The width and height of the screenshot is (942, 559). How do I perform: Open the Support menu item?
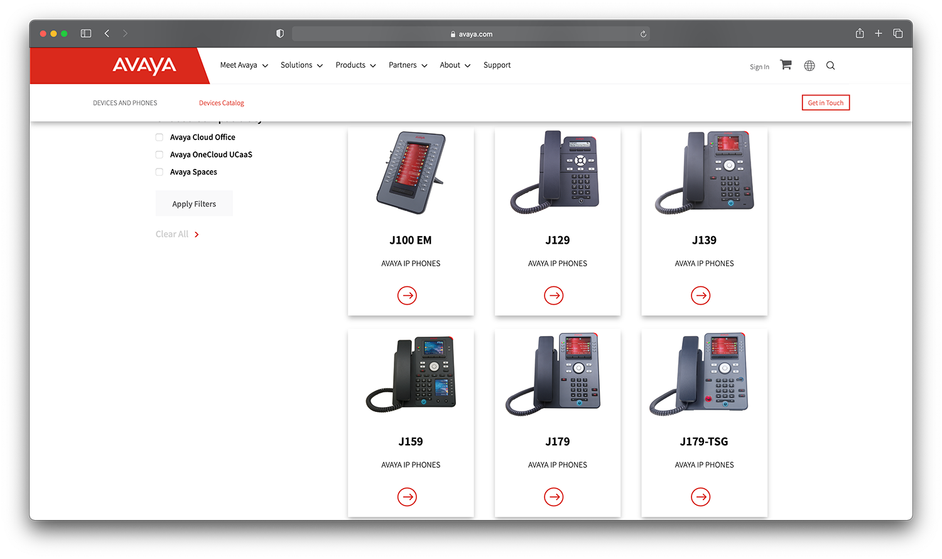[x=497, y=65]
